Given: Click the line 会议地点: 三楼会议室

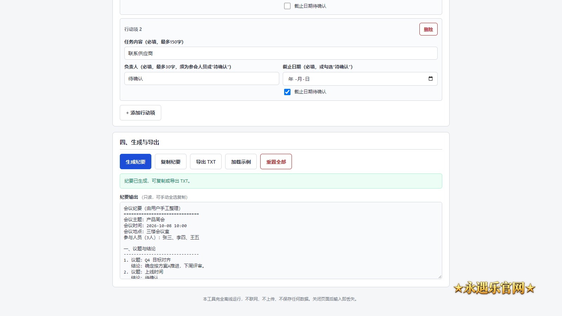Looking at the screenshot, I should pyautogui.click(x=146, y=232).
